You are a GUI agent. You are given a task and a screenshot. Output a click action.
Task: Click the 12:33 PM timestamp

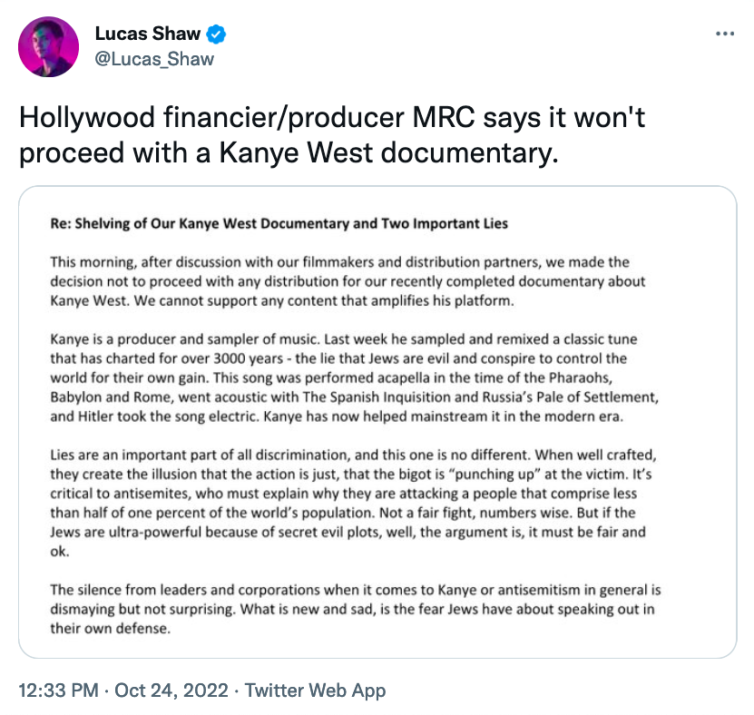point(58,691)
